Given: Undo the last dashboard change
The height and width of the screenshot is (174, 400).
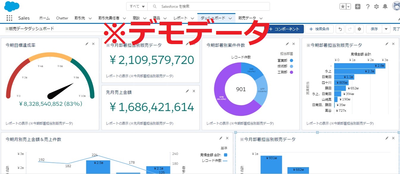Looking at the screenshot, I should tap(340, 29).
